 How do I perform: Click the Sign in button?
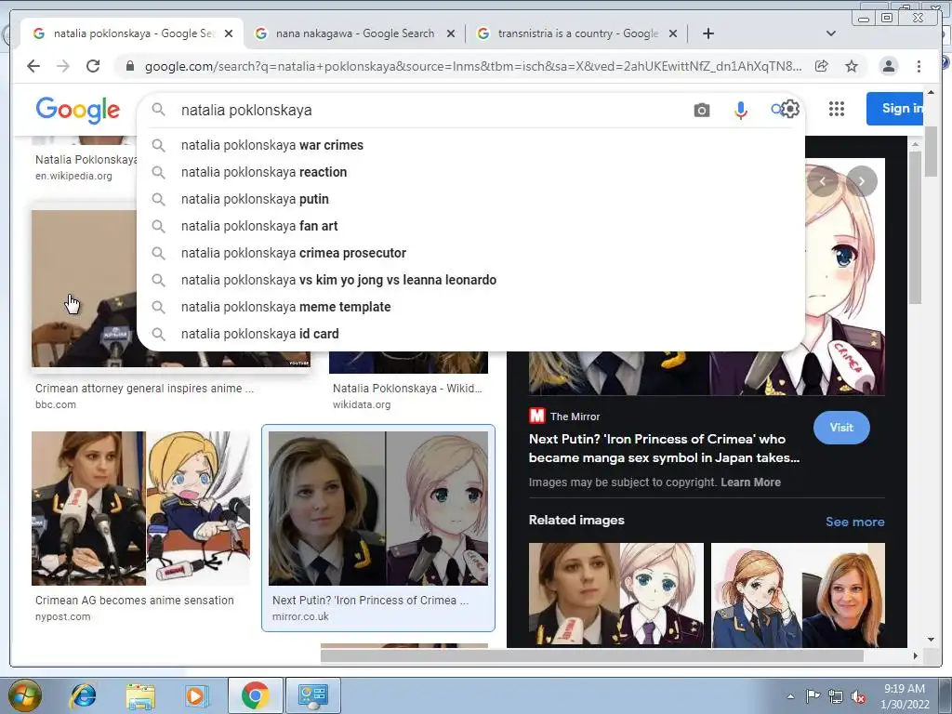click(895, 109)
